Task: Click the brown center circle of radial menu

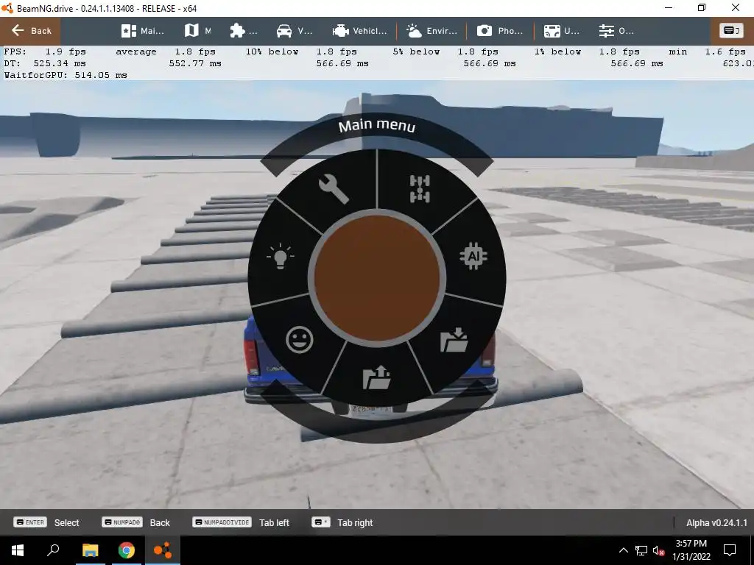Action: pos(377,278)
